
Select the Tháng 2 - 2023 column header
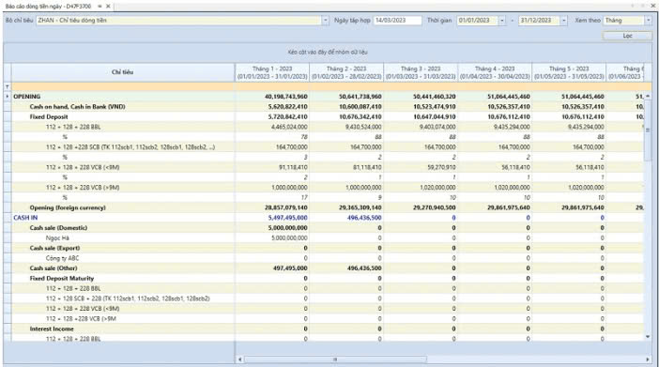[346, 72]
